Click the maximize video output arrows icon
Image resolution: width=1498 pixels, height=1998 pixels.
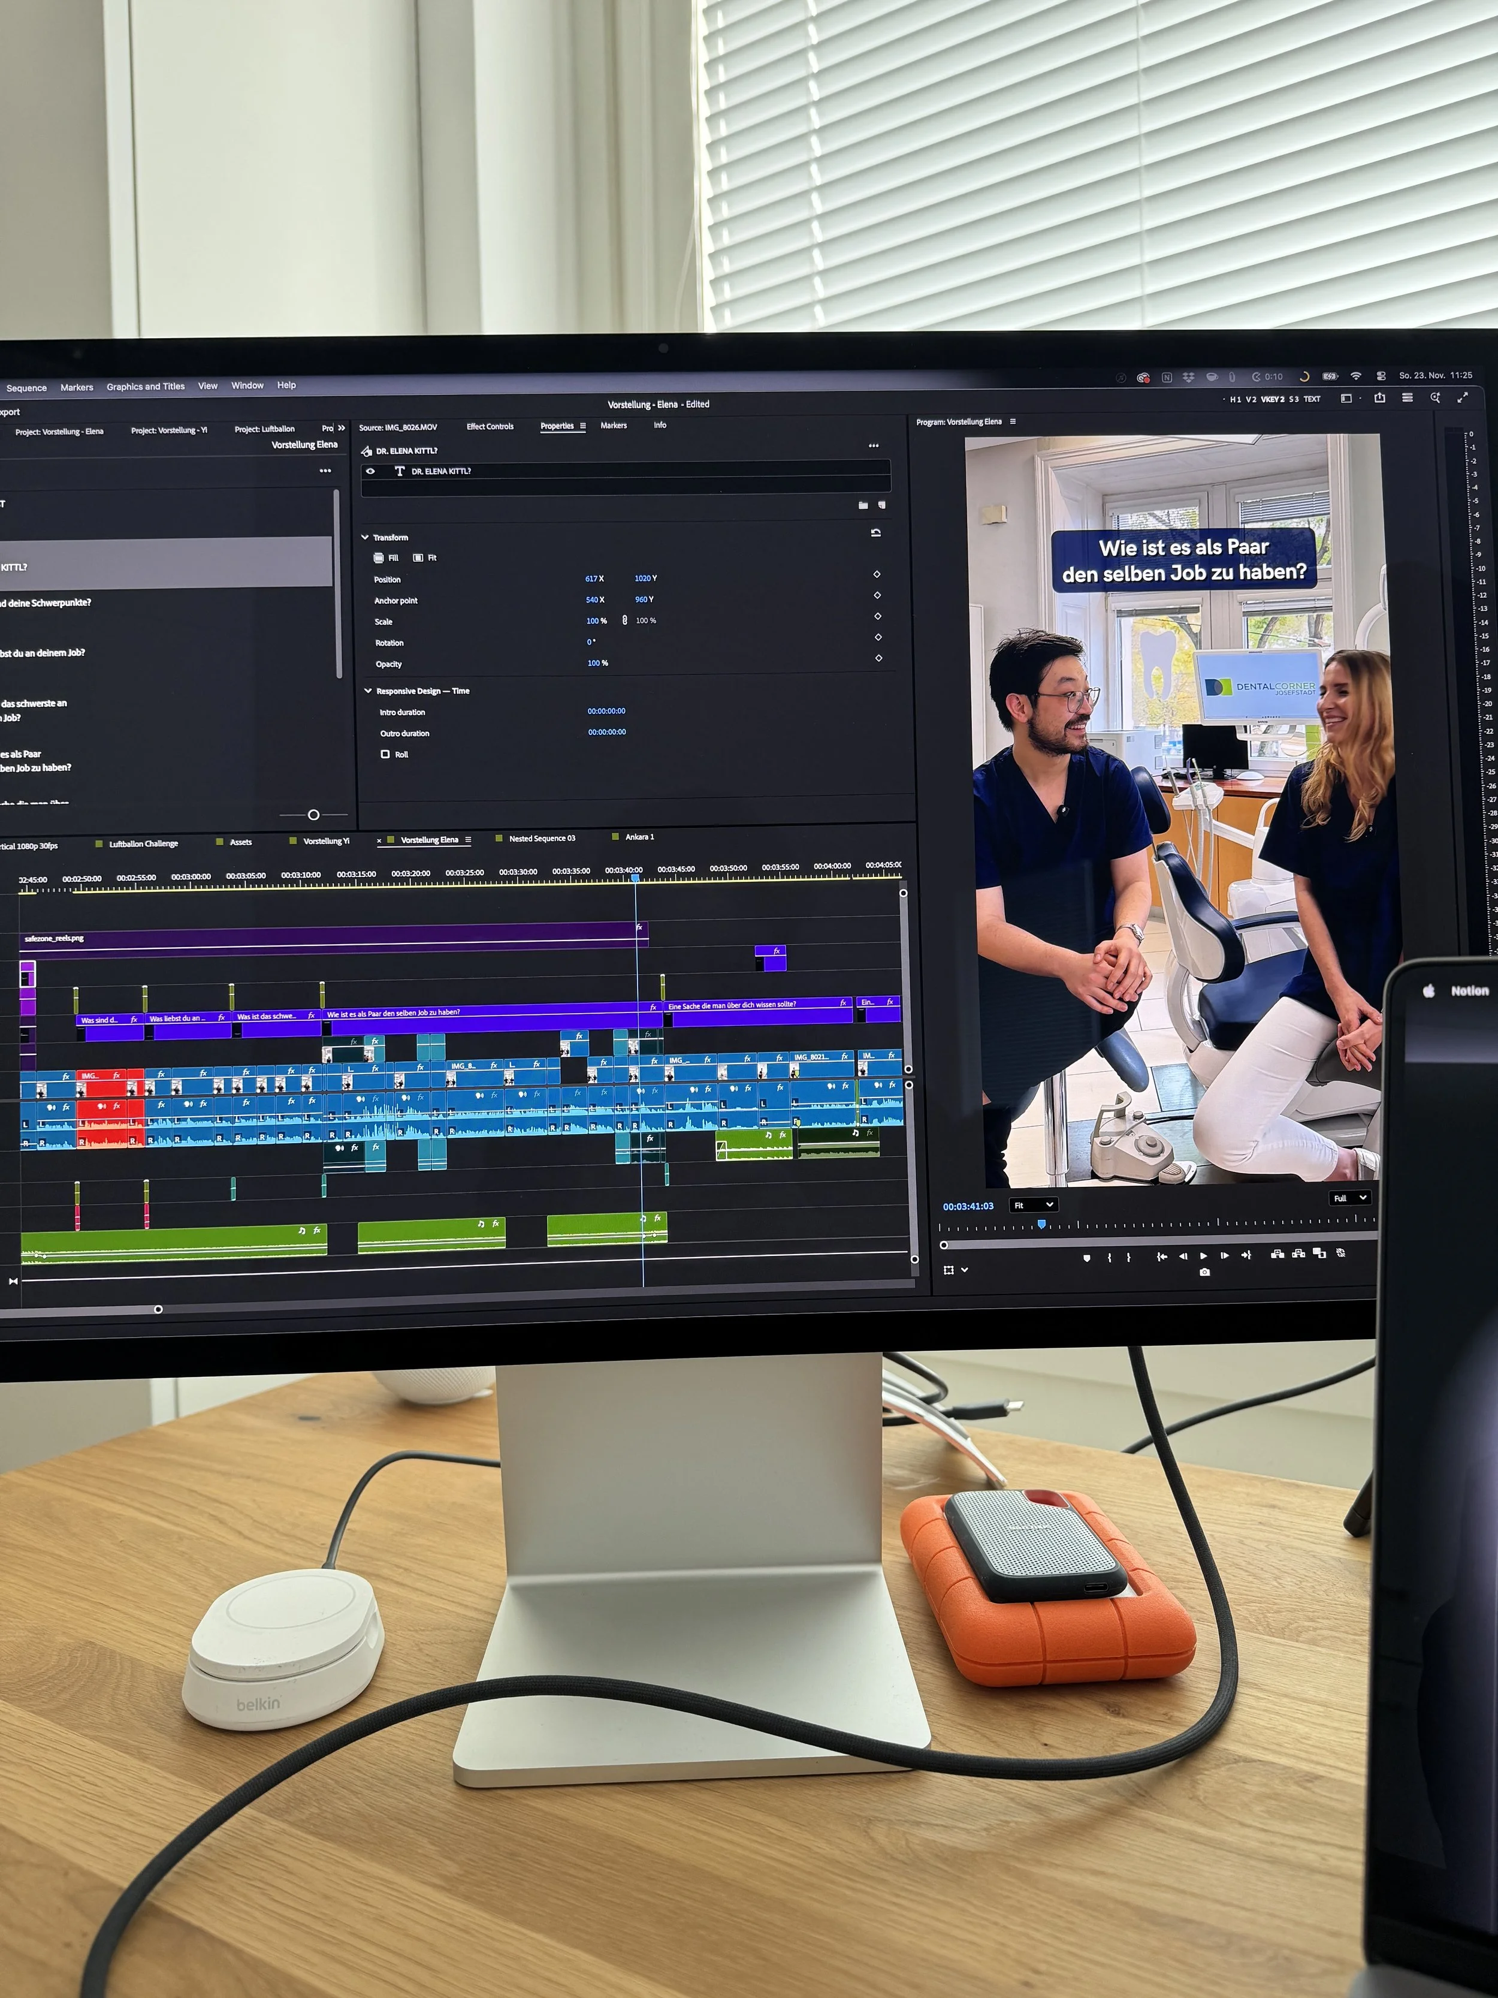pyautogui.click(x=1463, y=397)
